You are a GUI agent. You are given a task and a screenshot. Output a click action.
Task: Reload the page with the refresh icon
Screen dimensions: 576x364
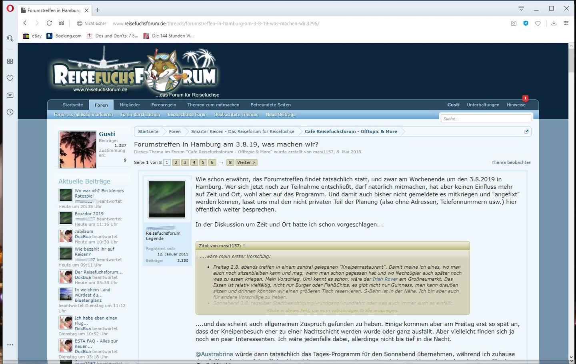49,23
